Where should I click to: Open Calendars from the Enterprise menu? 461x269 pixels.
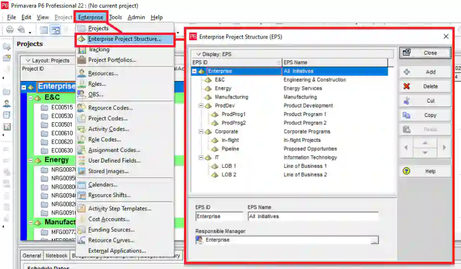click(x=103, y=184)
